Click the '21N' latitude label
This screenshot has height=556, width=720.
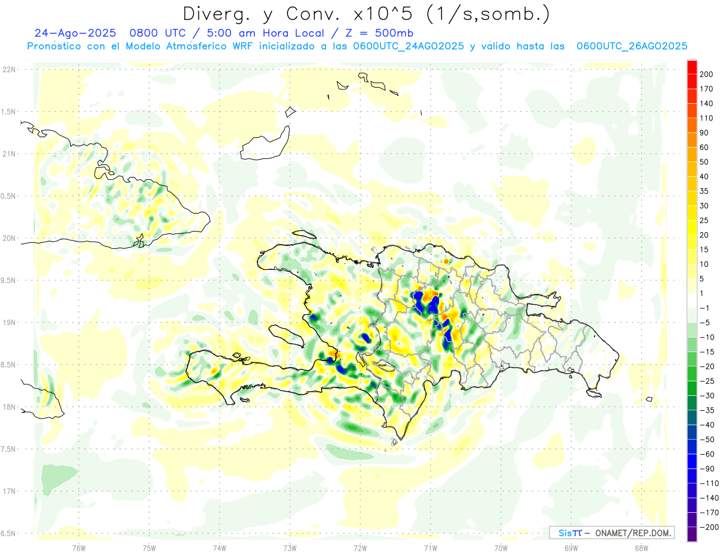click(x=9, y=154)
